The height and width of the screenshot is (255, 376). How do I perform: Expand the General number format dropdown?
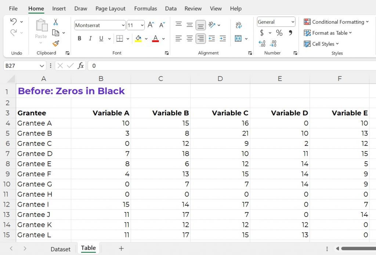(x=276, y=22)
